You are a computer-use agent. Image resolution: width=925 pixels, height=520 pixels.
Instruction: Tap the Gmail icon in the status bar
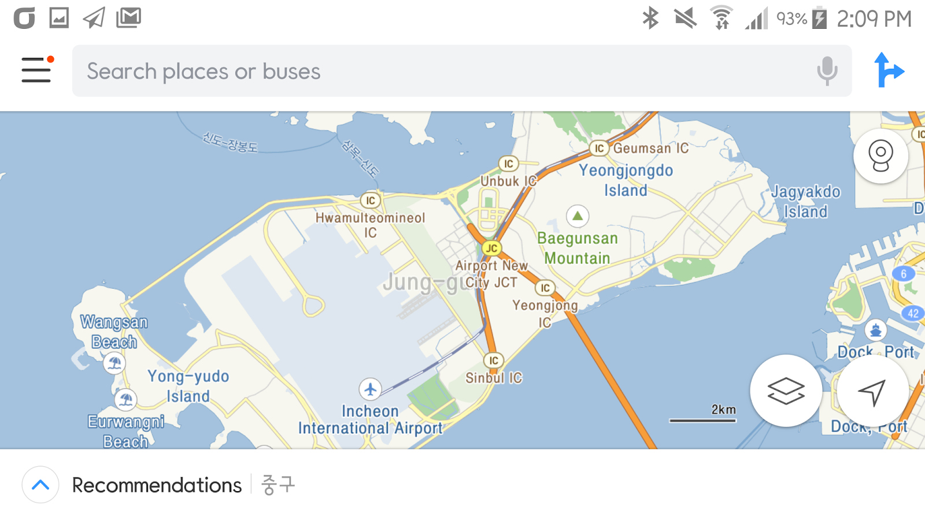[x=129, y=17]
